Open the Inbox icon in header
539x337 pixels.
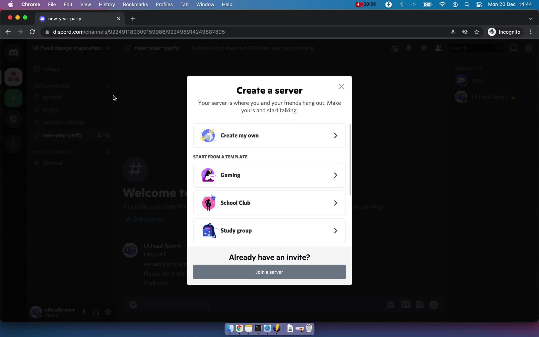[x=513, y=48]
